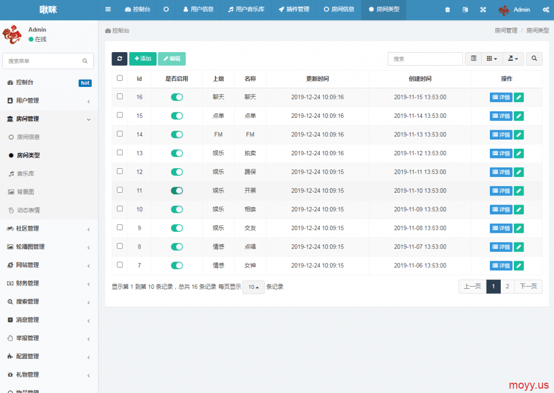Image resolution: width=554 pixels, height=393 pixels.
Task: Expand 网站管理 in the sidebar
Action: pos(49,265)
